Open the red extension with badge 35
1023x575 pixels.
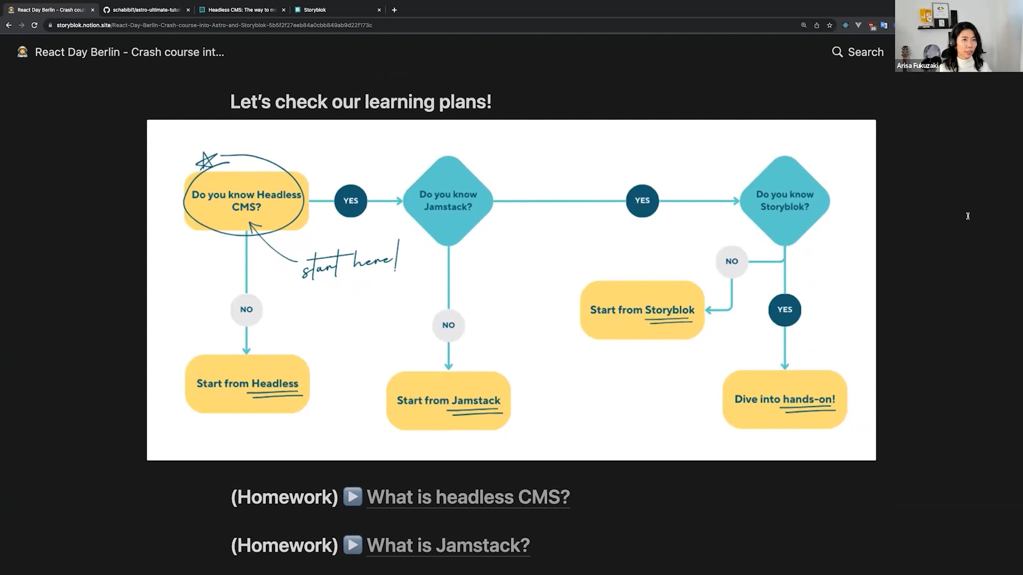871,26
